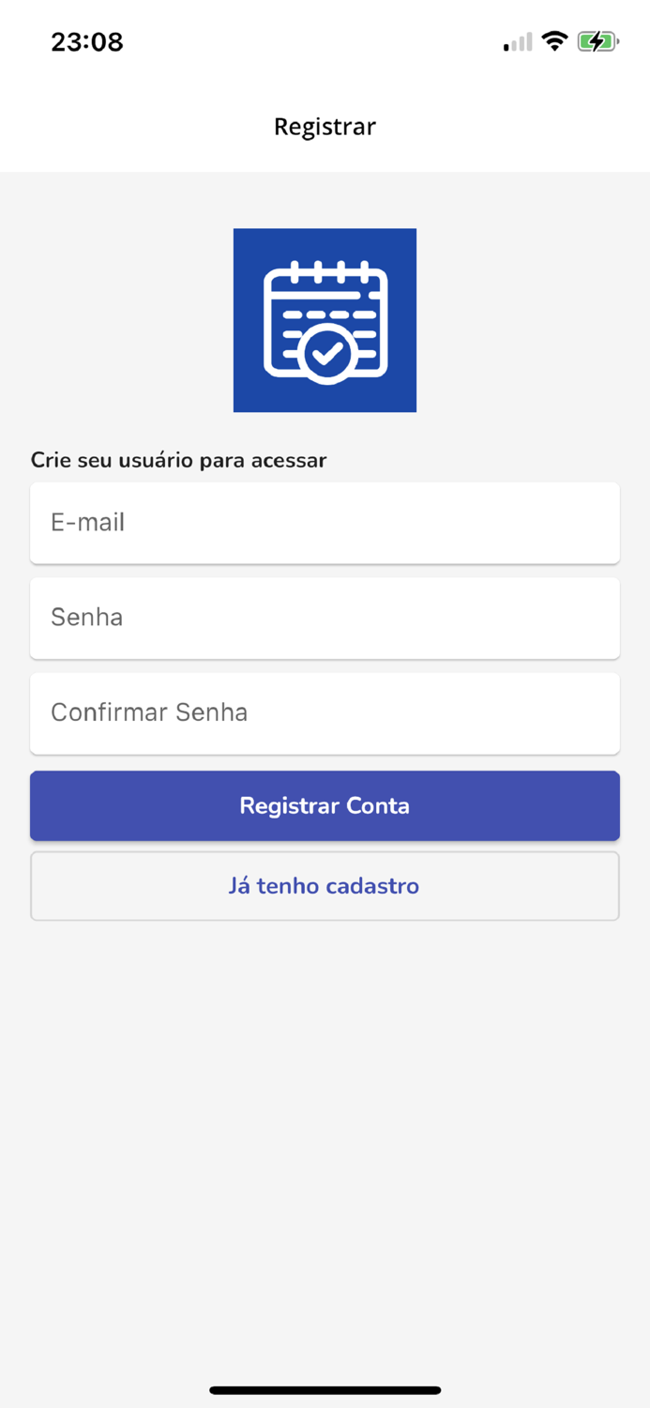Tap the checkmark inside the calendar icon
The image size is (650, 1408).
coord(325,355)
